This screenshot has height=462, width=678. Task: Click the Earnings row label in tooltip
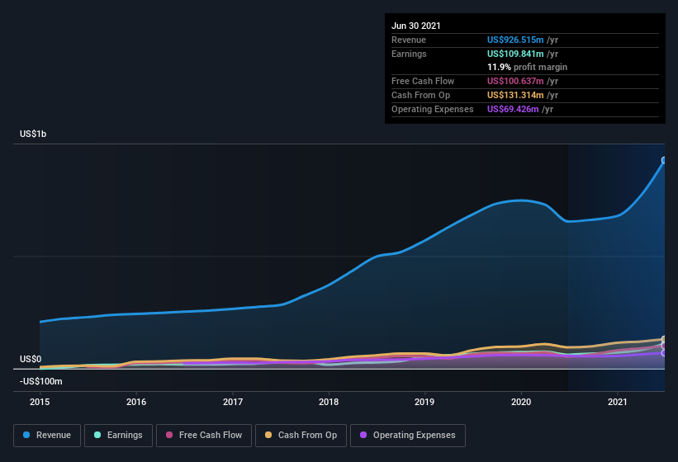(409, 54)
